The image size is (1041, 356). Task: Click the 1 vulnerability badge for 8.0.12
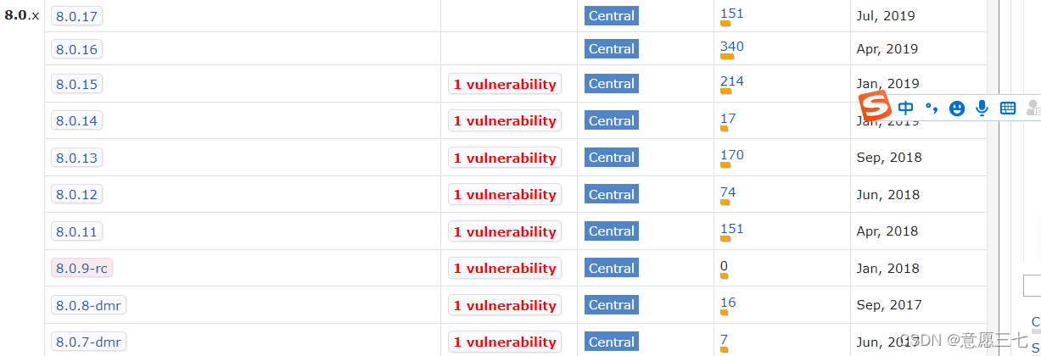coord(505,194)
